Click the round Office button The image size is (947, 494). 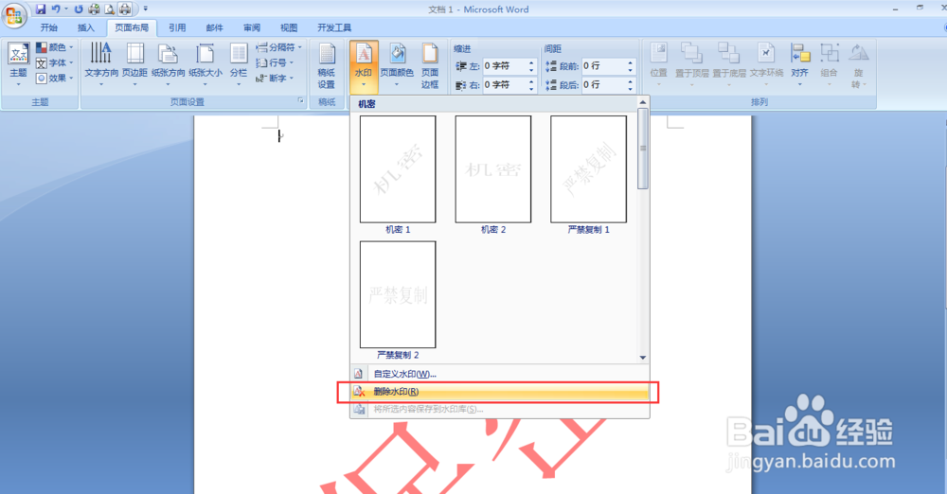[13, 15]
